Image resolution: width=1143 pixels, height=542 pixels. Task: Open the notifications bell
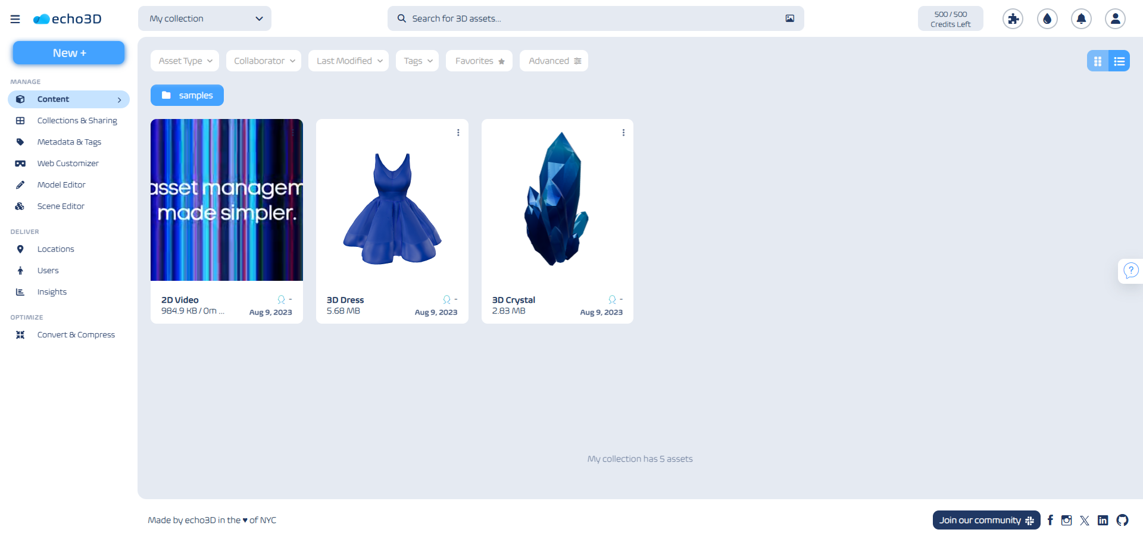click(1081, 19)
